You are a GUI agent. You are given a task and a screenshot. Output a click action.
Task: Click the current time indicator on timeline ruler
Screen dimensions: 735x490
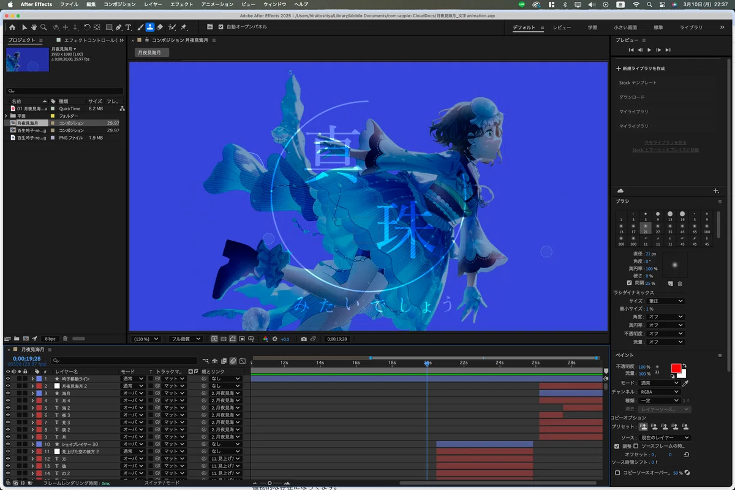[x=427, y=363]
